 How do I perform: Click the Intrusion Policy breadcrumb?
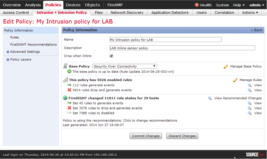click(x=72, y=13)
